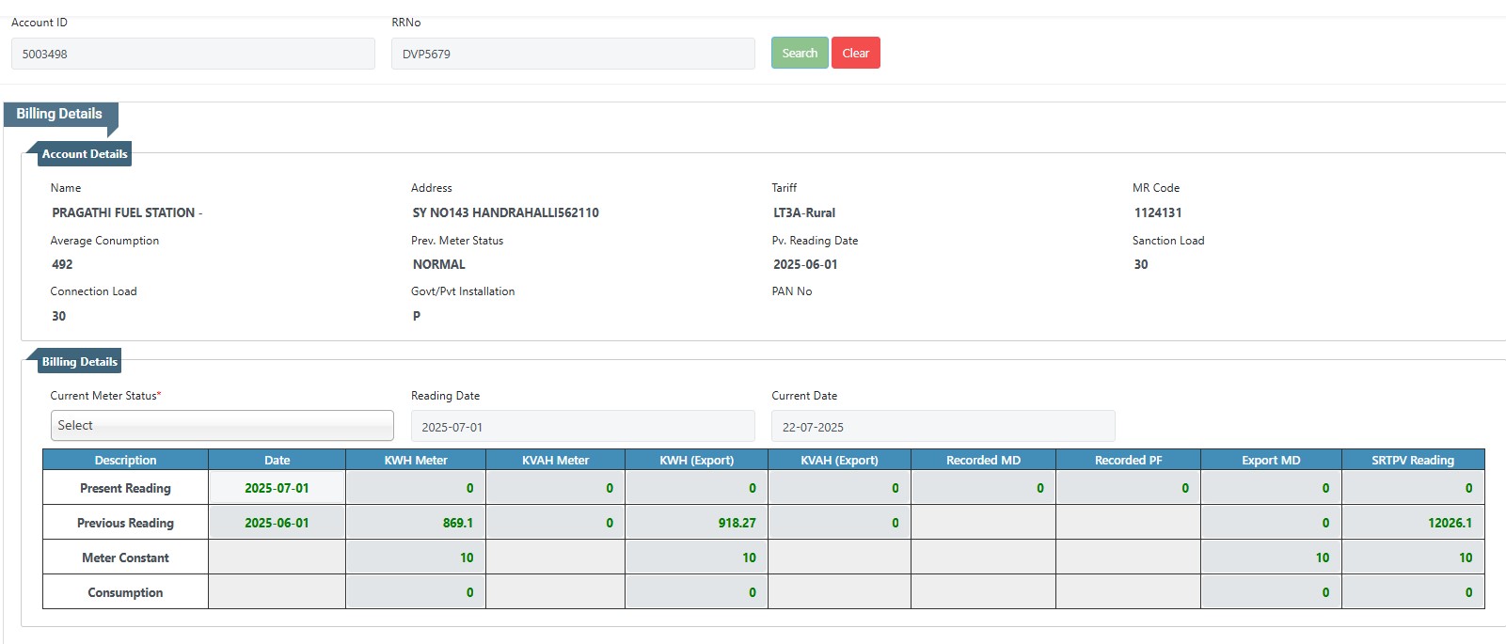Image resolution: width=1506 pixels, height=644 pixels.
Task: Click Present Reading KVAH Meter cell
Action: pos(555,488)
